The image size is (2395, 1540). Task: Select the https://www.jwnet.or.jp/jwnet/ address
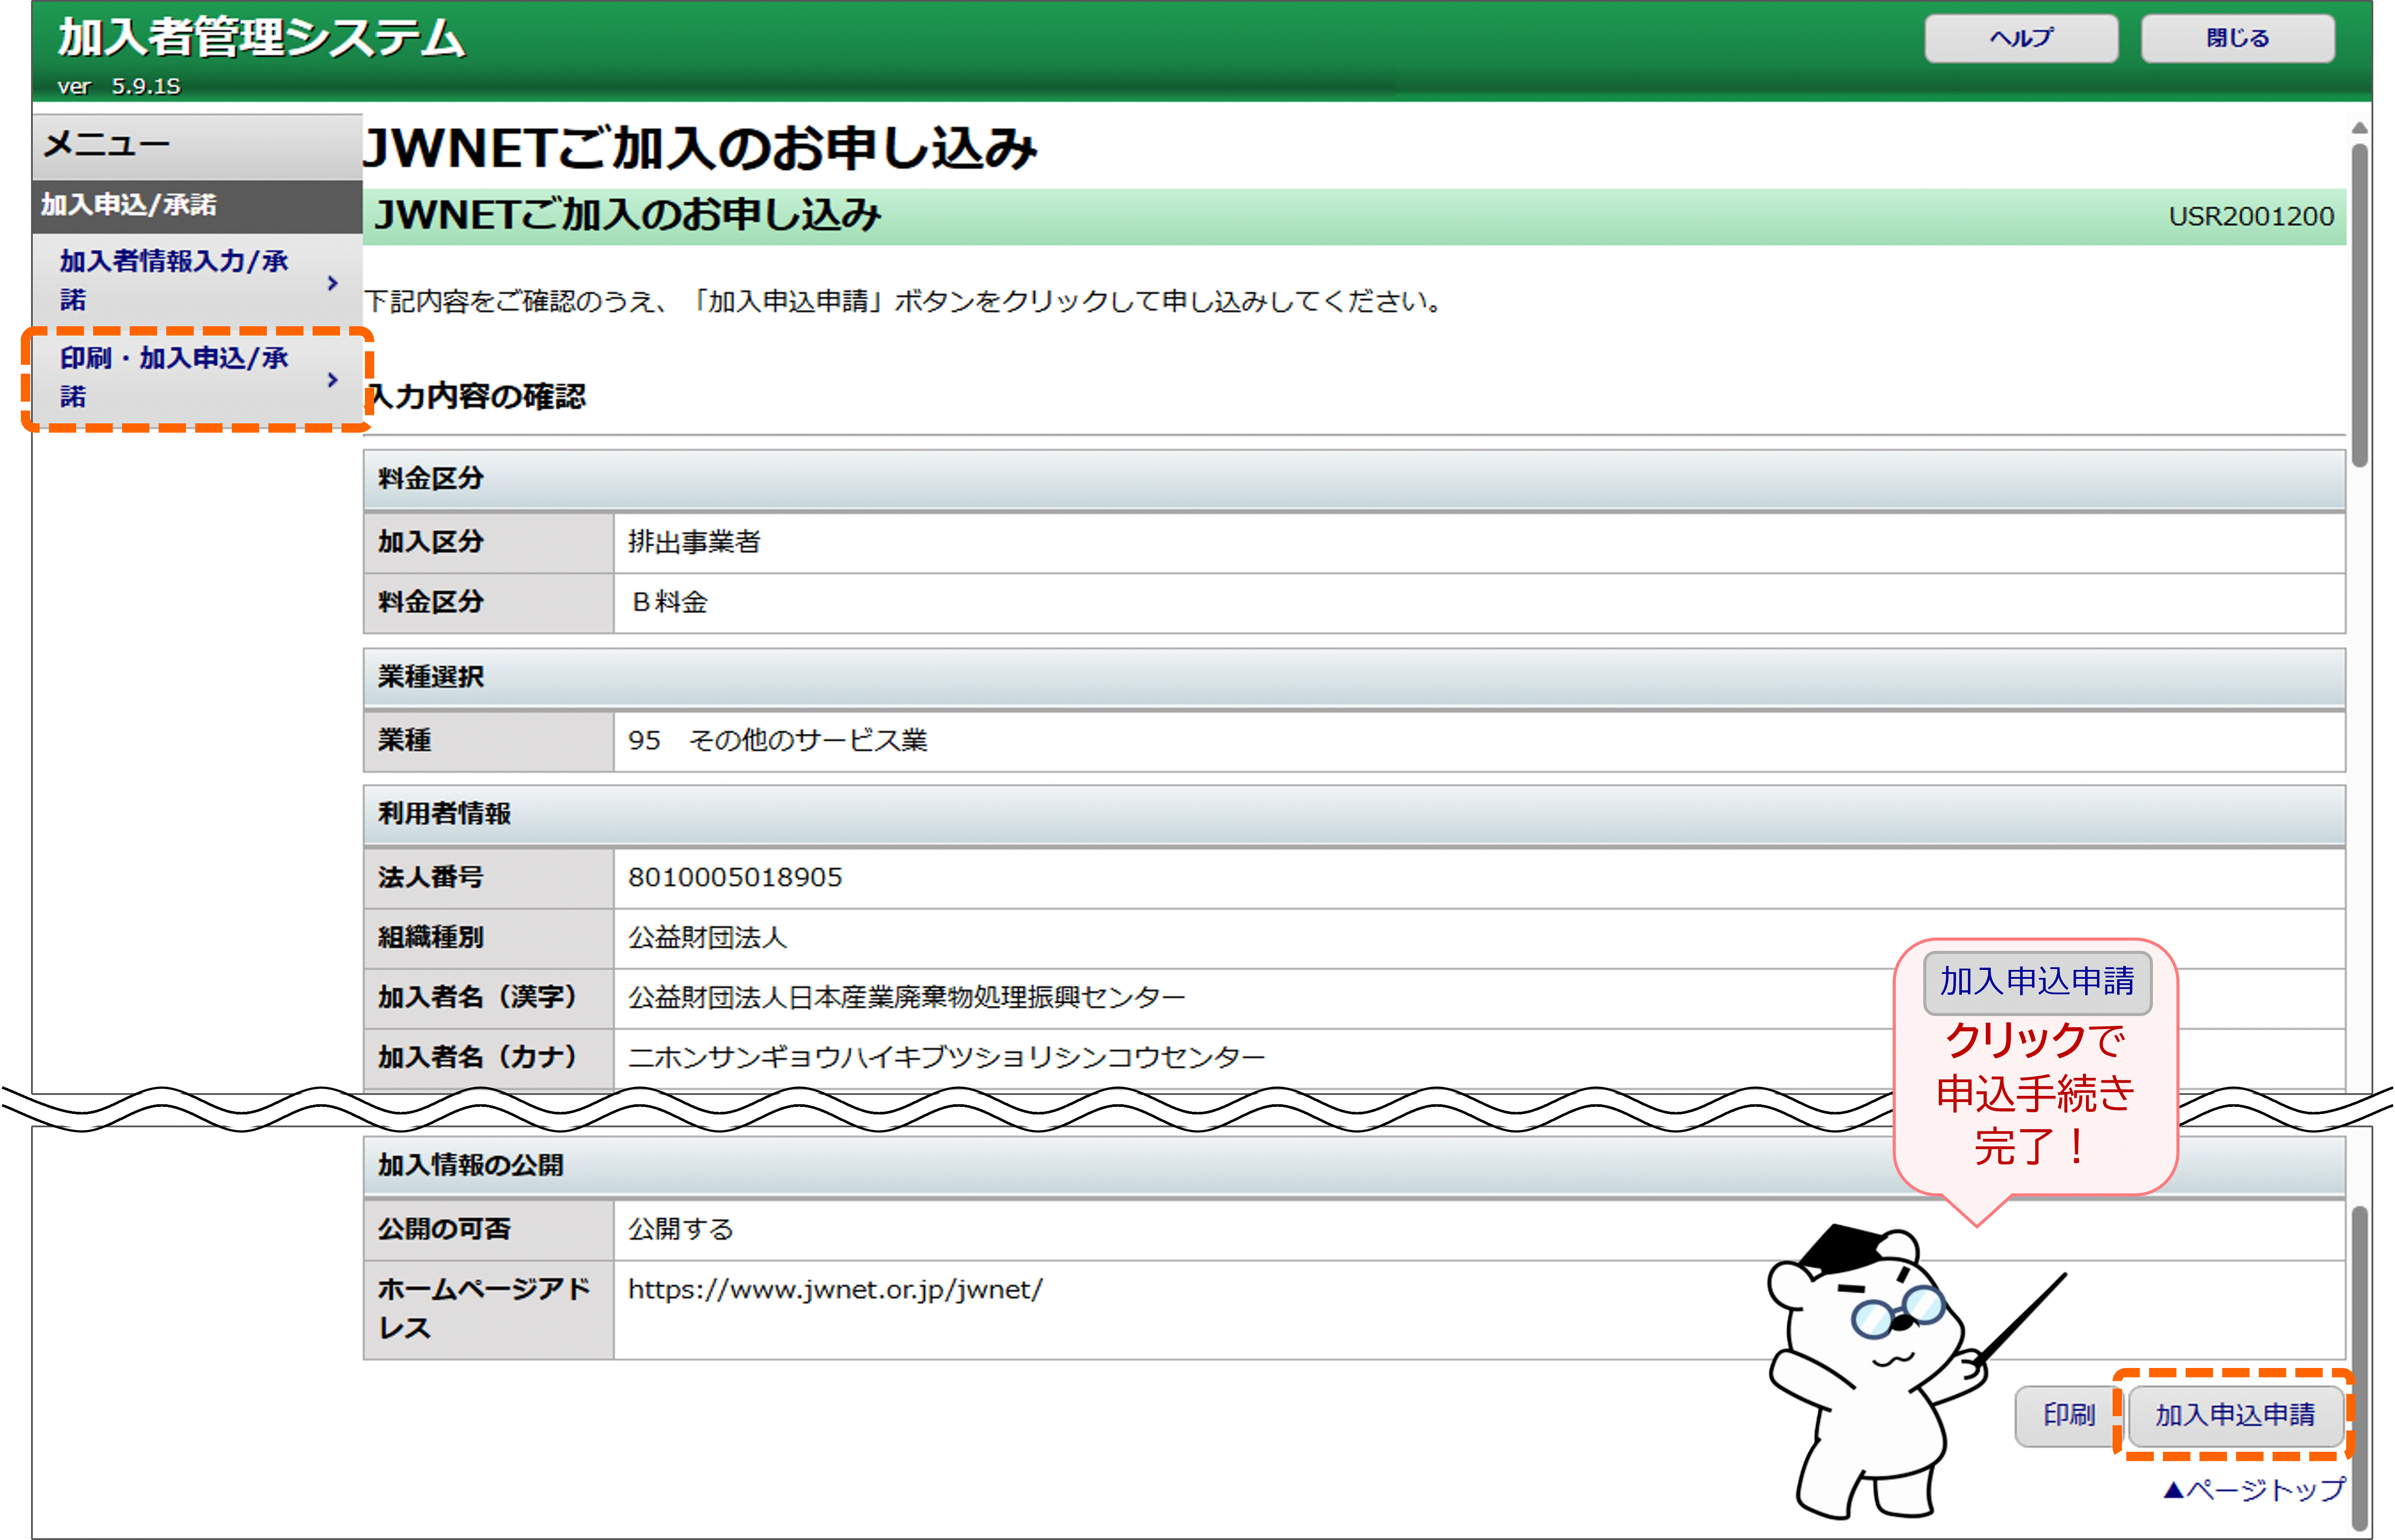(835, 1290)
